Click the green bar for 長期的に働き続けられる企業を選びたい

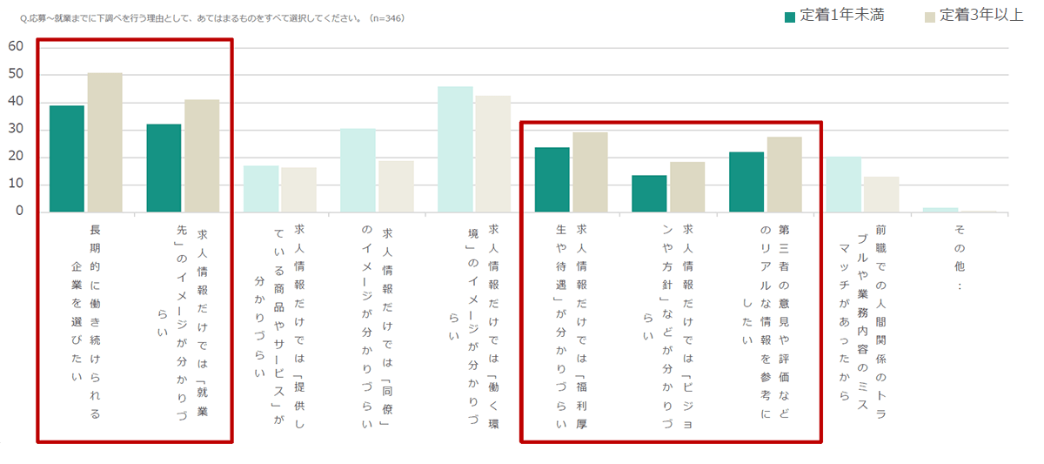coord(67,159)
